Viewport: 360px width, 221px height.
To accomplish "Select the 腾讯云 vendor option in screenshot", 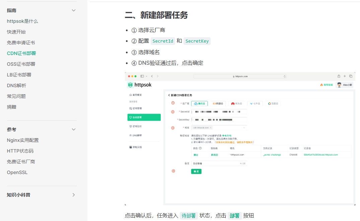I will pos(200,104).
